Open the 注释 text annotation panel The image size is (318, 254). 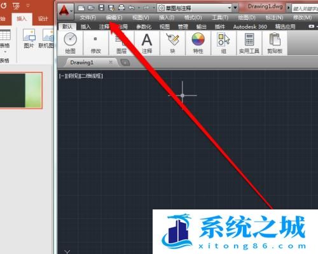(147, 43)
